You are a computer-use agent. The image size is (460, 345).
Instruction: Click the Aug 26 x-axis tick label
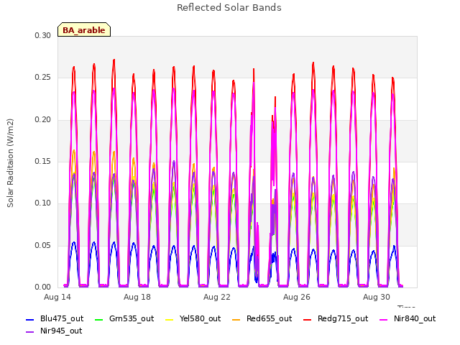[297, 297]
